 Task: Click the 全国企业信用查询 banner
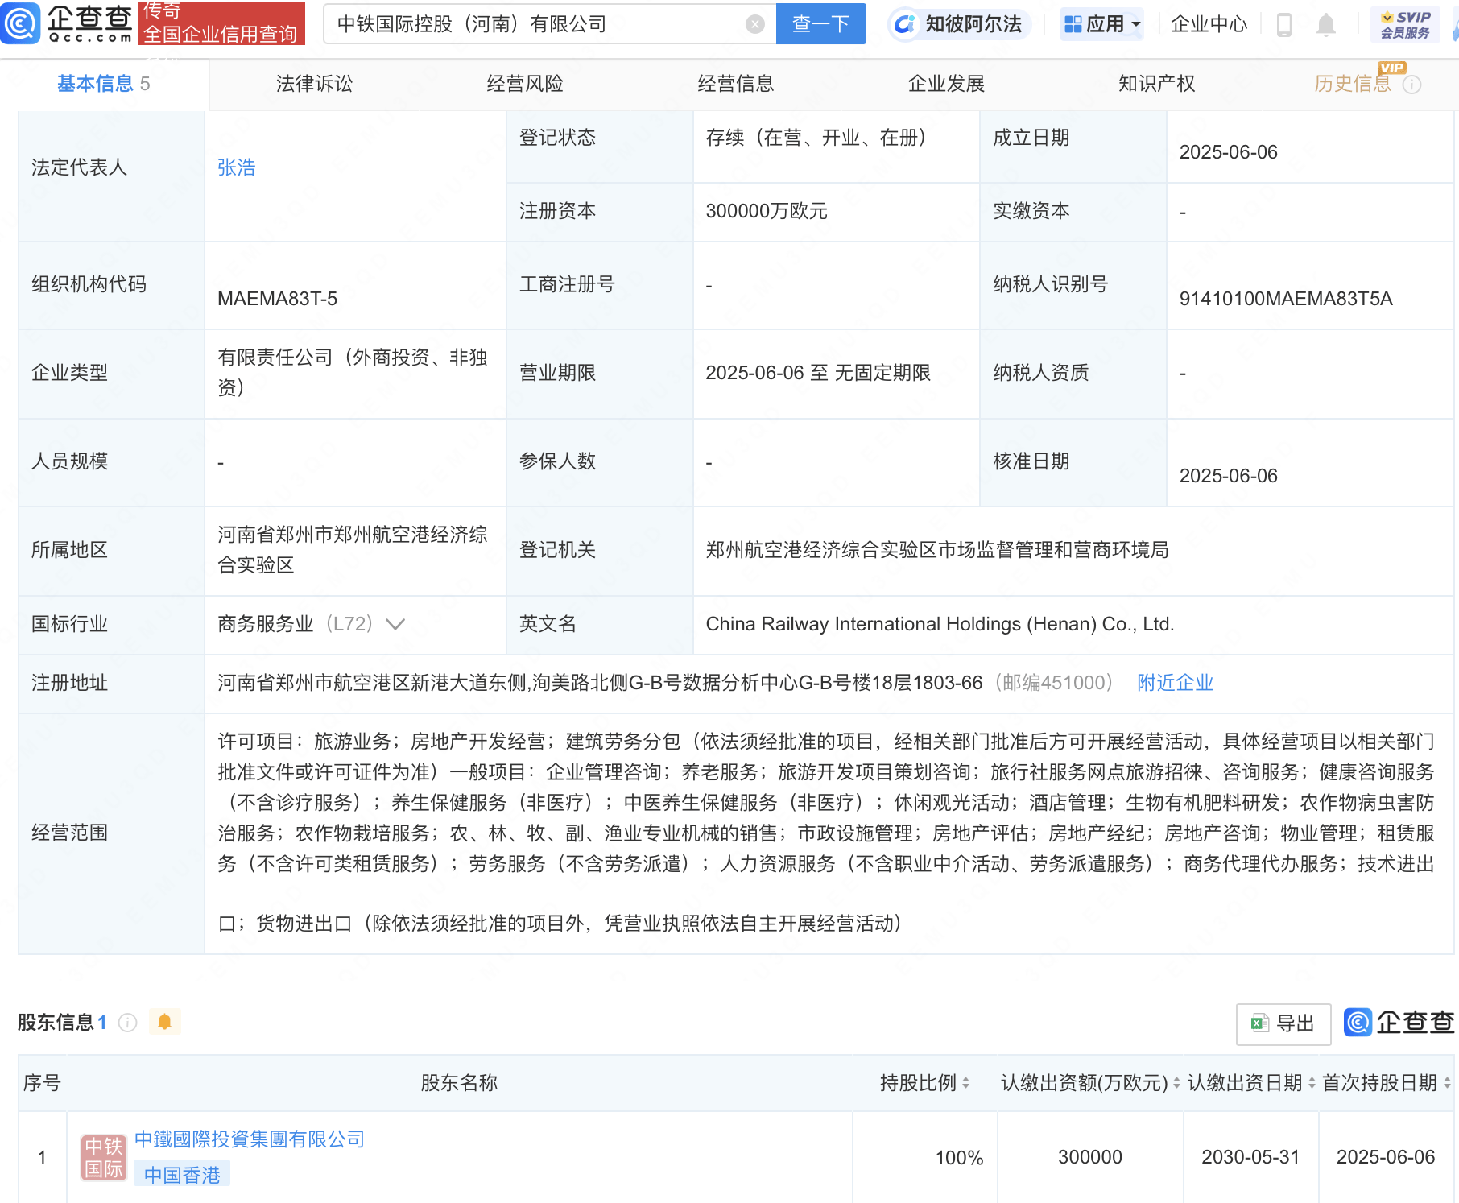(x=221, y=24)
